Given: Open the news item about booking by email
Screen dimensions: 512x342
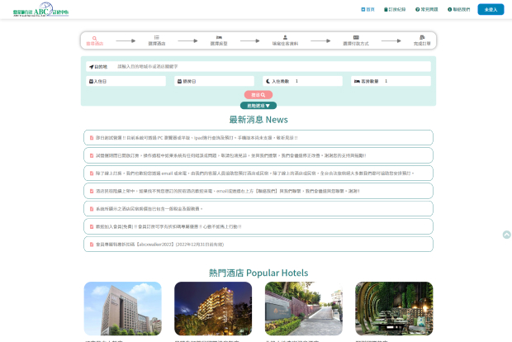Looking at the screenshot, I should [258, 173].
